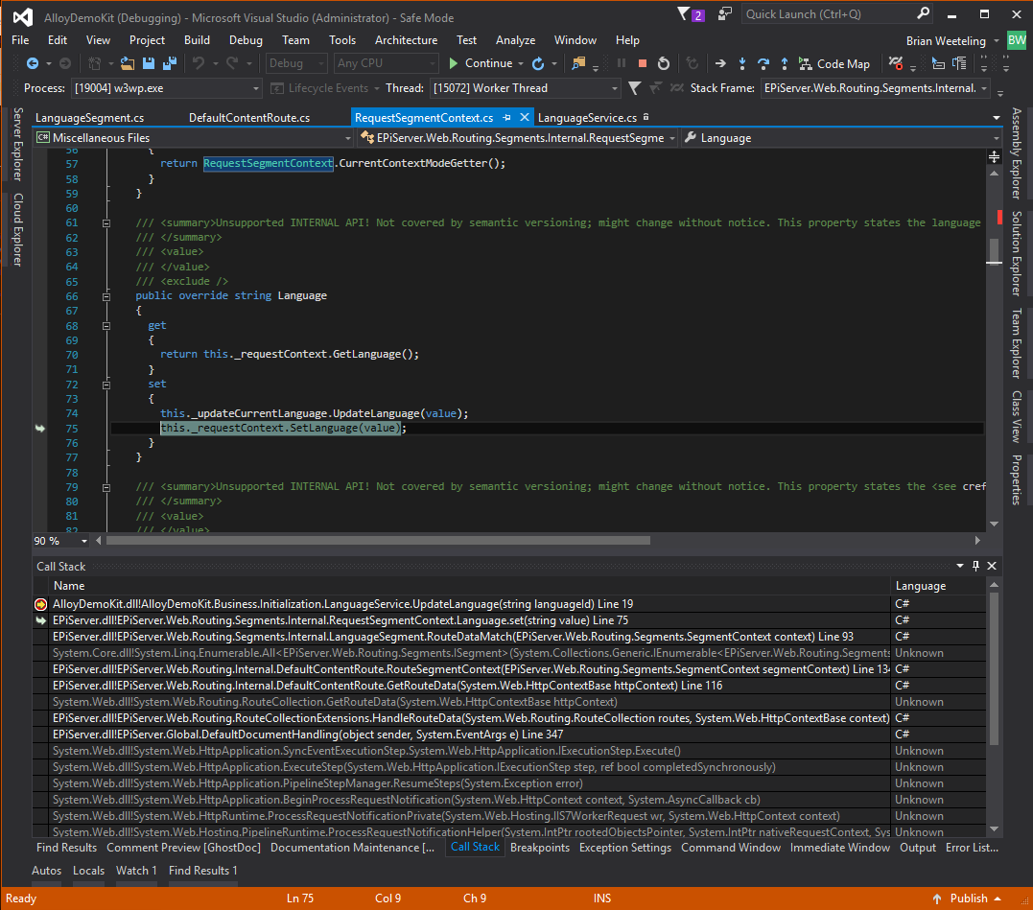
Task: Click the Step Into icon
Action: [742, 63]
